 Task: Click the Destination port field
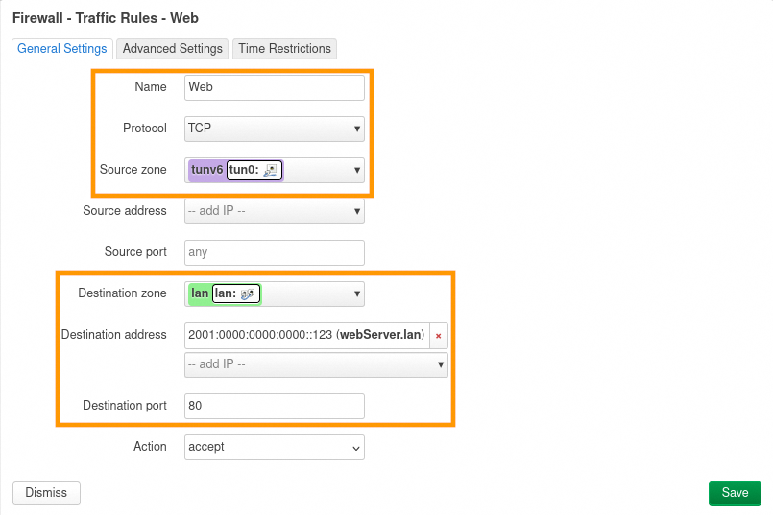point(274,406)
